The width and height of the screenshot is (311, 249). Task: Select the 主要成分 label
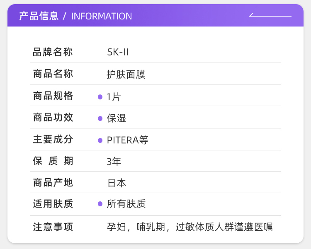point(53,139)
